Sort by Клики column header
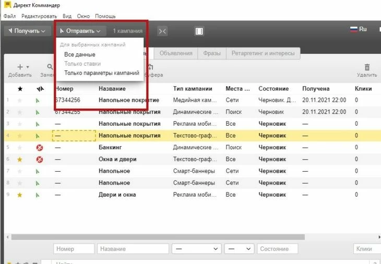The width and height of the screenshot is (381, 264). click(x=363, y=89)
